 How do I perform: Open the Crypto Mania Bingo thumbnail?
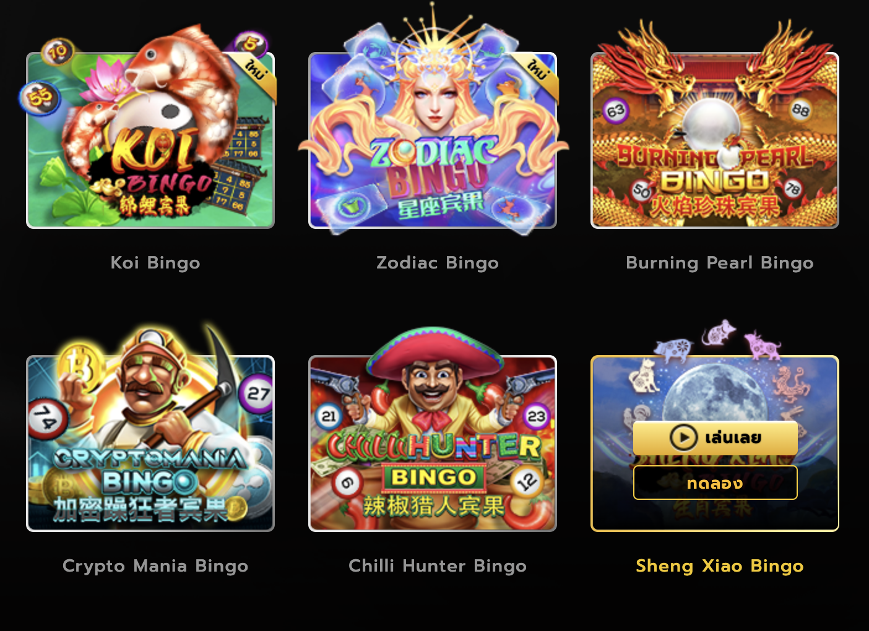(150, 444)
